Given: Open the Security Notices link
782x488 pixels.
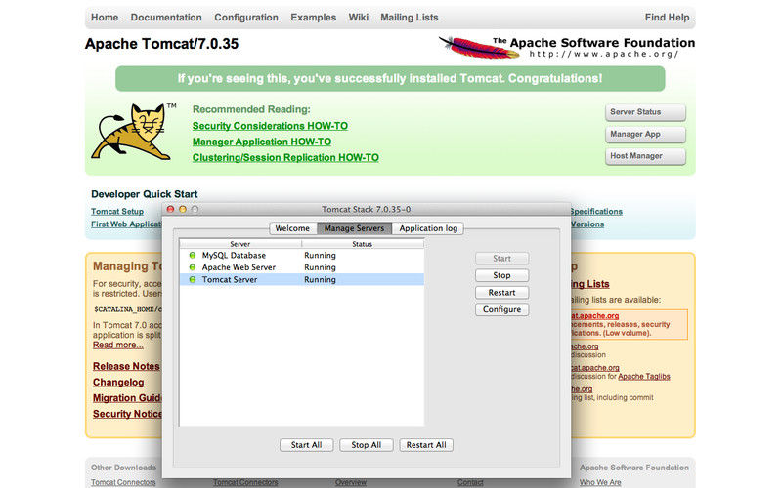Looking at the screenshot, I should (x=127, y=414).
